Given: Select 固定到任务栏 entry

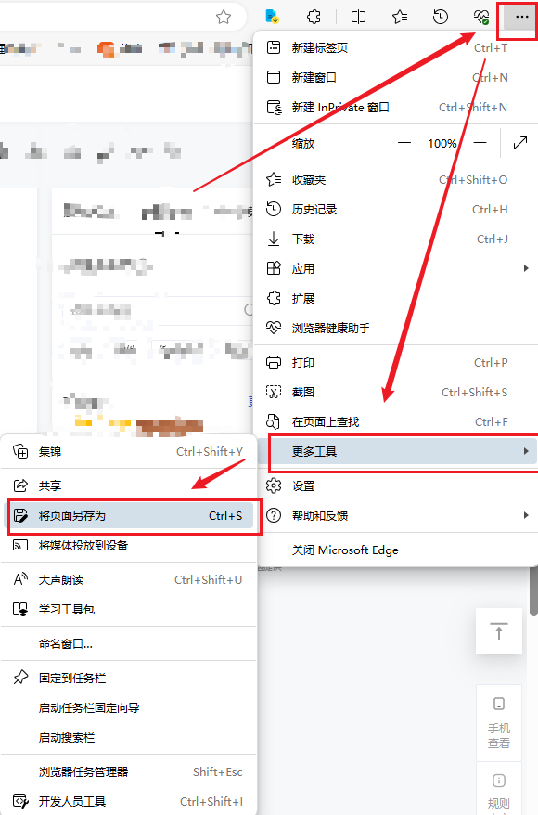Looking at the screenshot, I should pos(128,678).
